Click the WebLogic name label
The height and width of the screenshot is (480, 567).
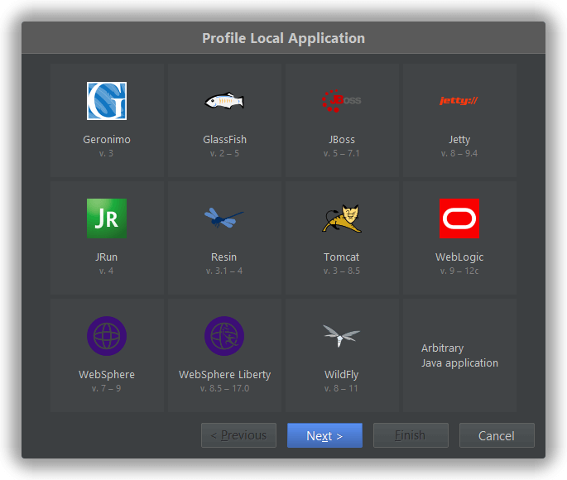pos(459,257)
